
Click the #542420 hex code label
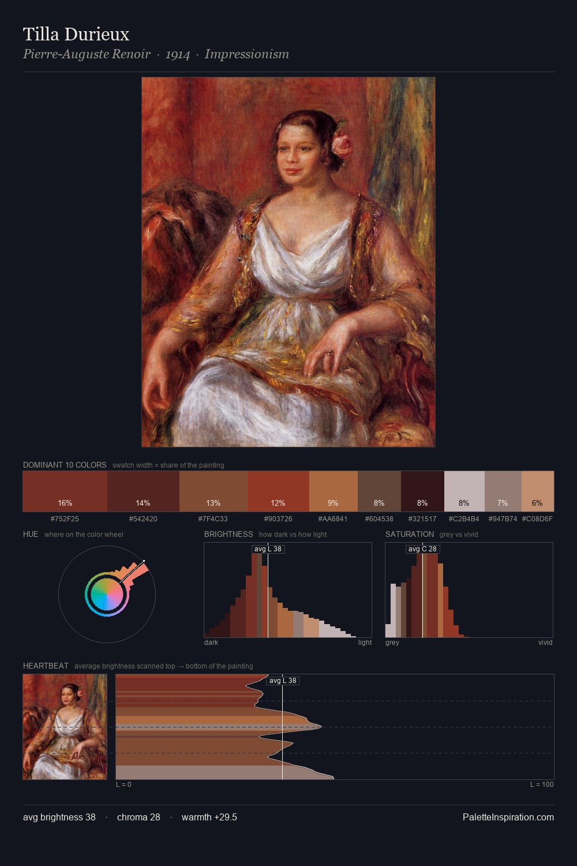coord(143,519)
